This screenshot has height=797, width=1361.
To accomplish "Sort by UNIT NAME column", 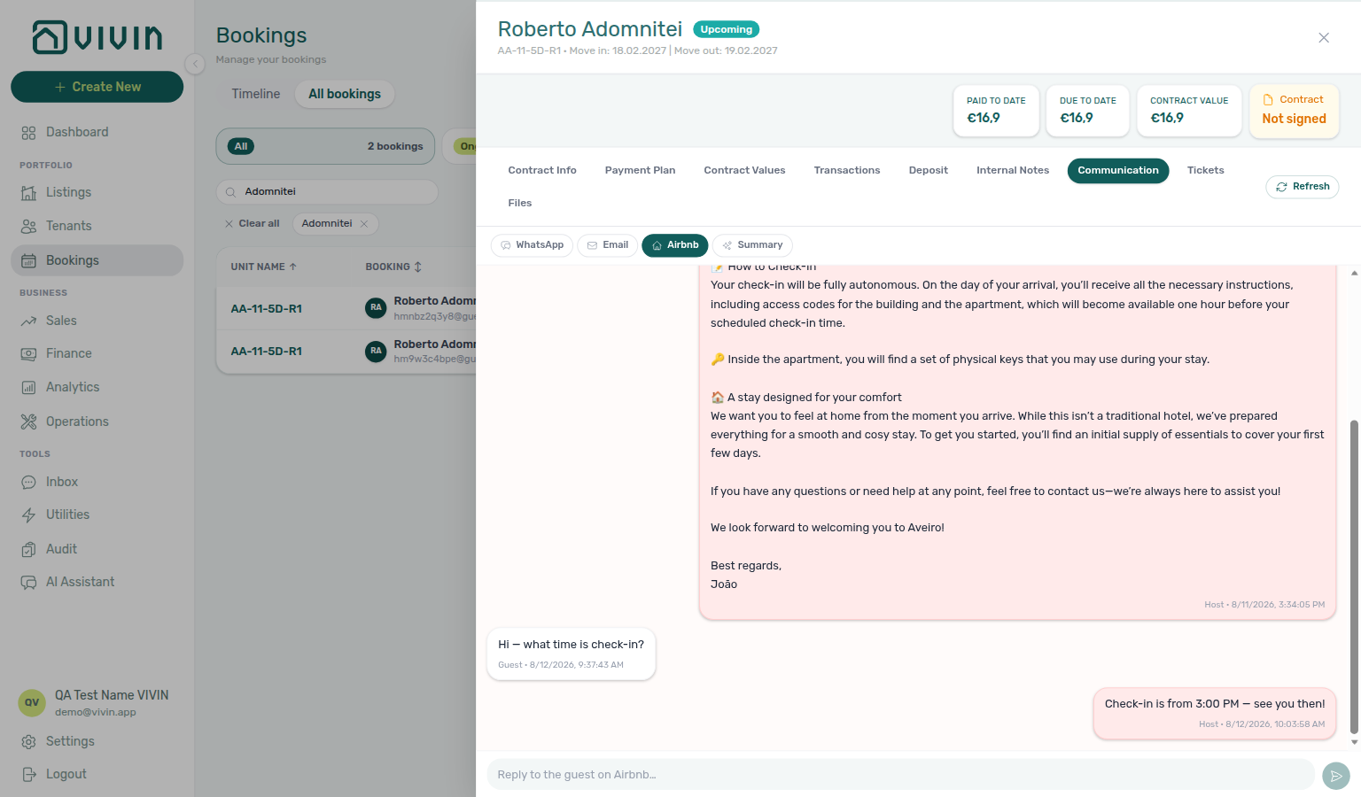I will [263, 267].
